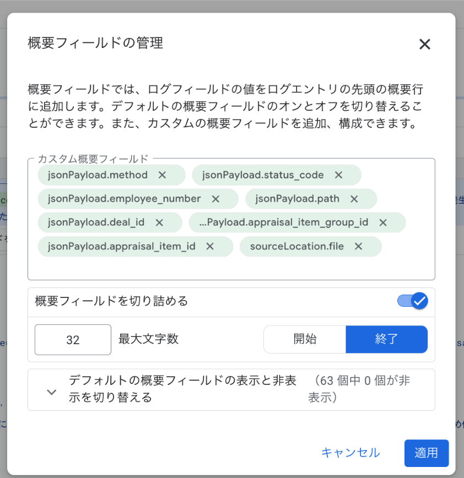The width and height of the screenshot is (464, 478).
Task: Select the jsonPayload.employee_number chip label
Action: pyautogui.click(x=124, y=199)
